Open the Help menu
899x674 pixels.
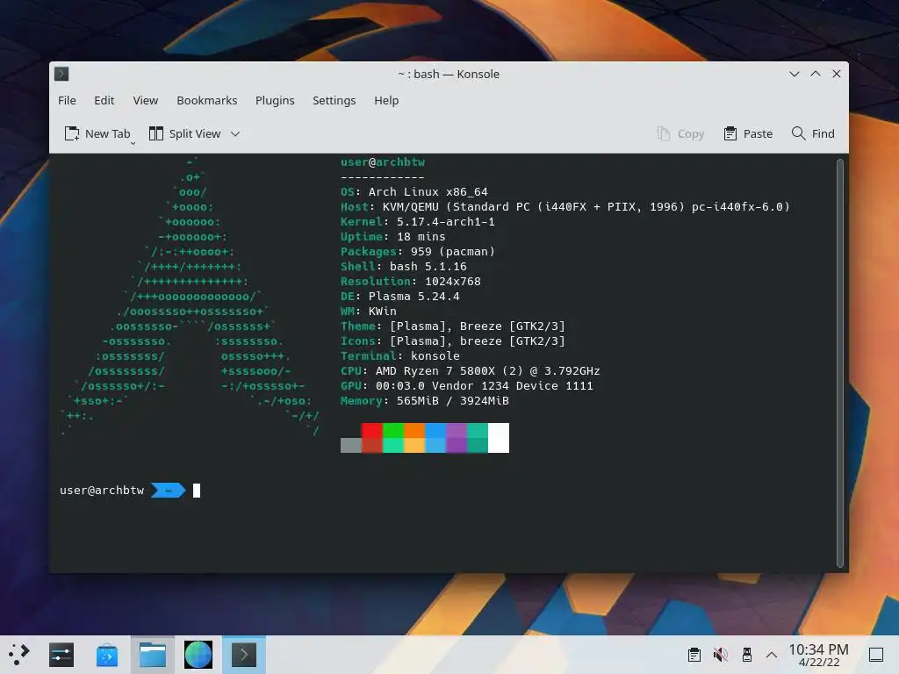[x=386, y=100]
